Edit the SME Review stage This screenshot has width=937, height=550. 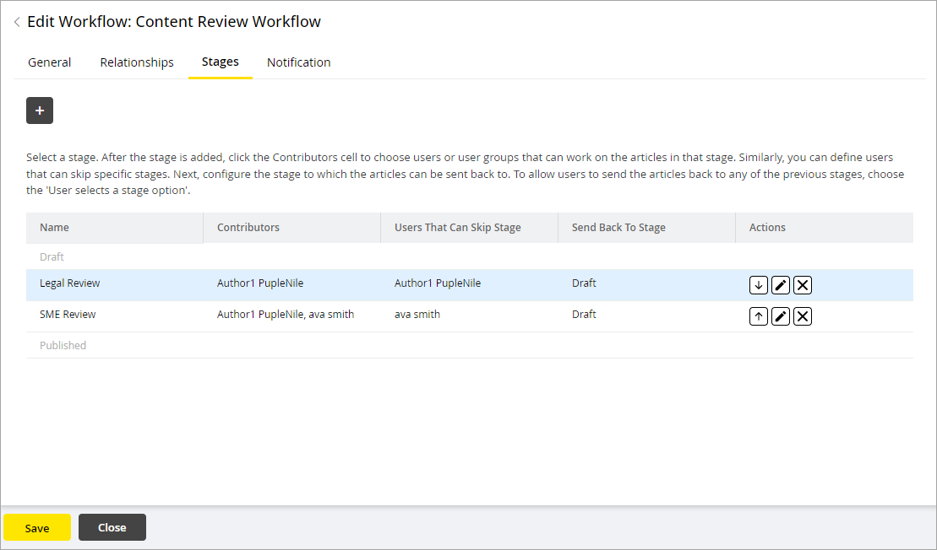click(x=781, y=316)
